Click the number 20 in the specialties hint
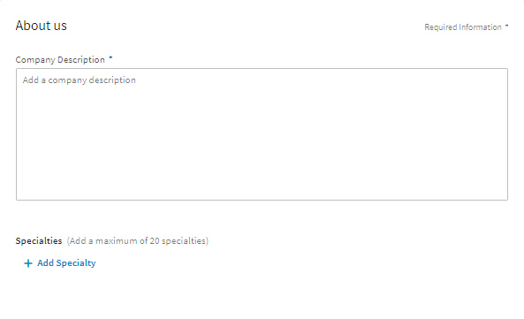This screenshot has height=319, width=524. pos(155,241)
